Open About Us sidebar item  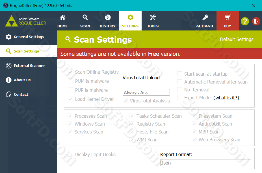pos(29,80)
